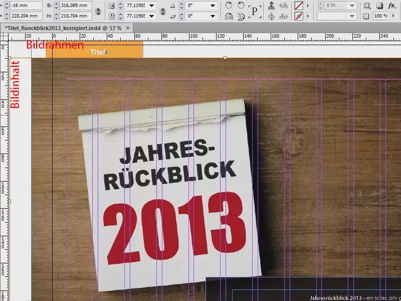Click the X position field showing -16 mm
The height and width of the screenshot is (301, 401).
click(26, 6)
